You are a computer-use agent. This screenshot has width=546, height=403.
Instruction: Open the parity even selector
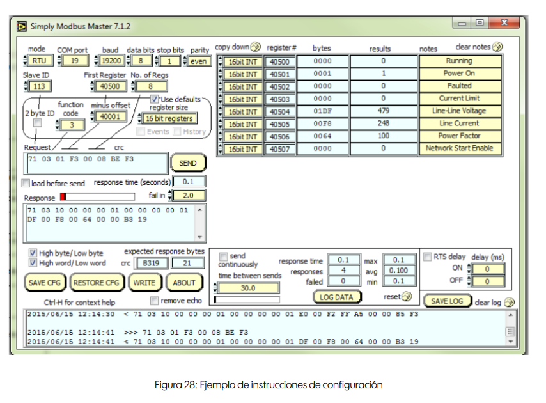pyautogui.click(x=199, y=61)
